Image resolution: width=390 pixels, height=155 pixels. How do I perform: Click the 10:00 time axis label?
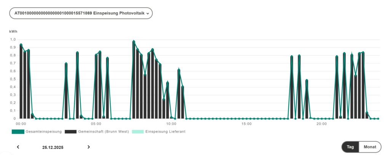click(x=171, y=124)
